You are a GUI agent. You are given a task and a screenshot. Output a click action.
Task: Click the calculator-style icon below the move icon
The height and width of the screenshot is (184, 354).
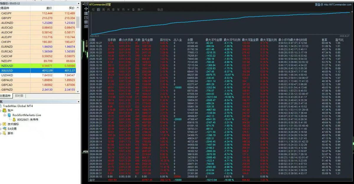86,13
